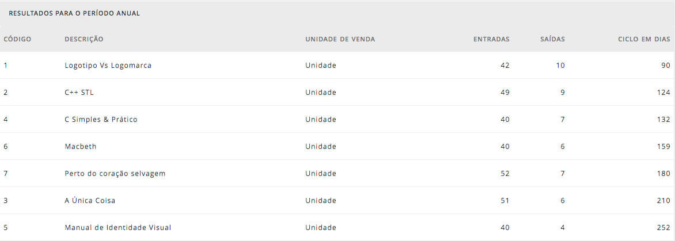Select the Logotipo Vs Logomarca row
This screenshot has height=241, width=675.
tap(337, 66)
